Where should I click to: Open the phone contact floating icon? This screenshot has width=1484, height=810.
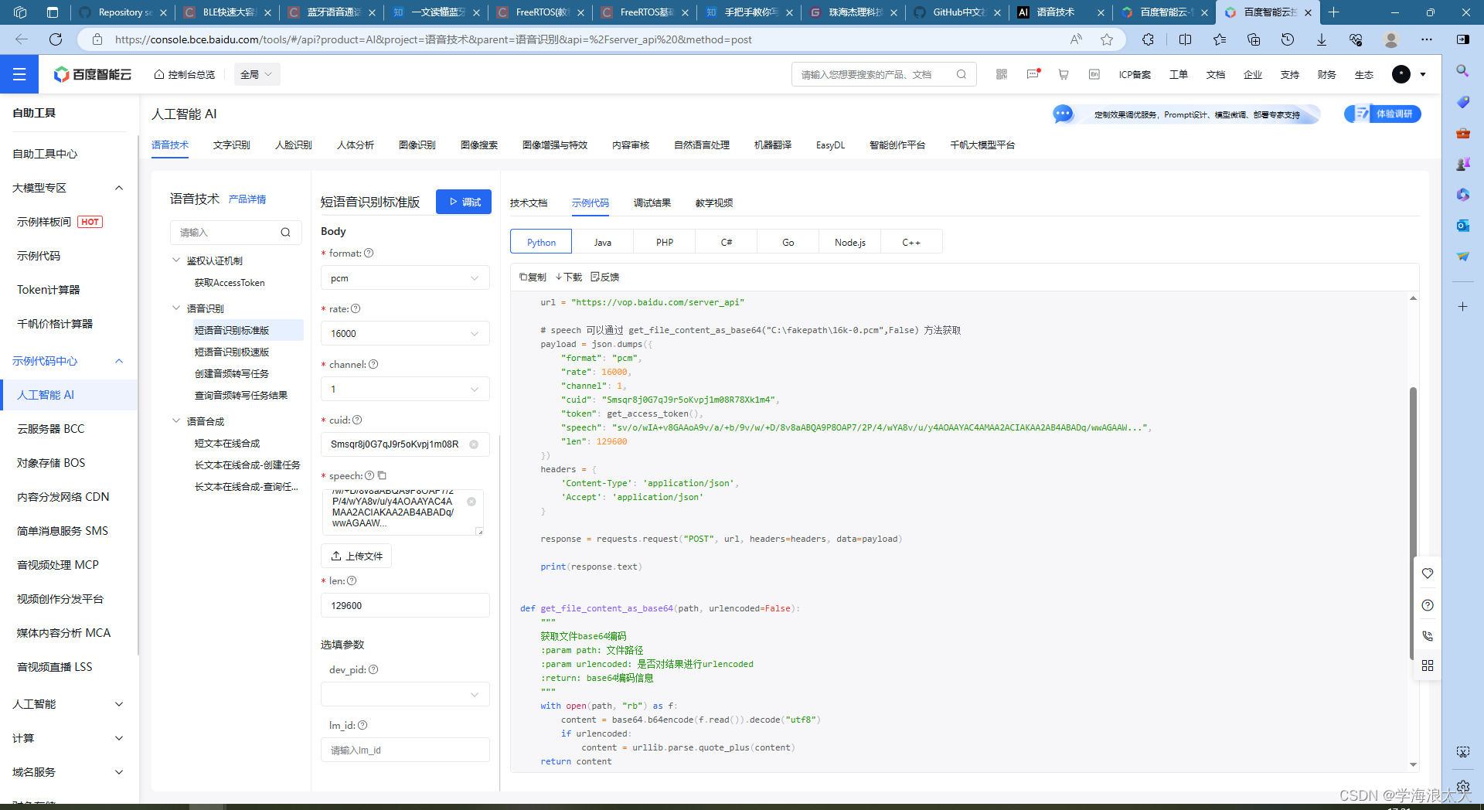(1428, 635)
